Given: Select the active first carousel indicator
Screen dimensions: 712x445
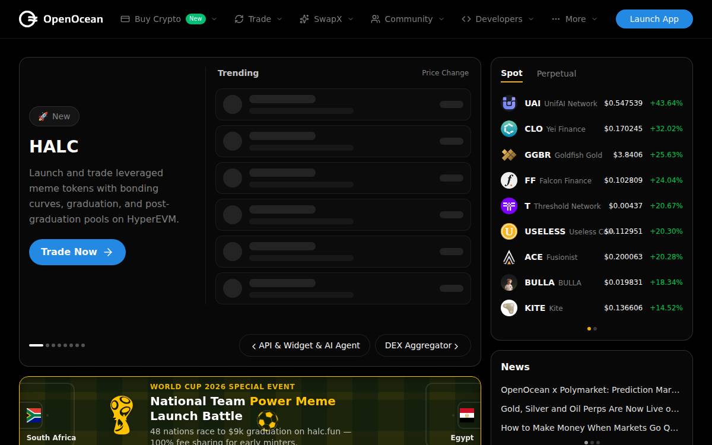Looking at the screenshot, I should [36, 345].
